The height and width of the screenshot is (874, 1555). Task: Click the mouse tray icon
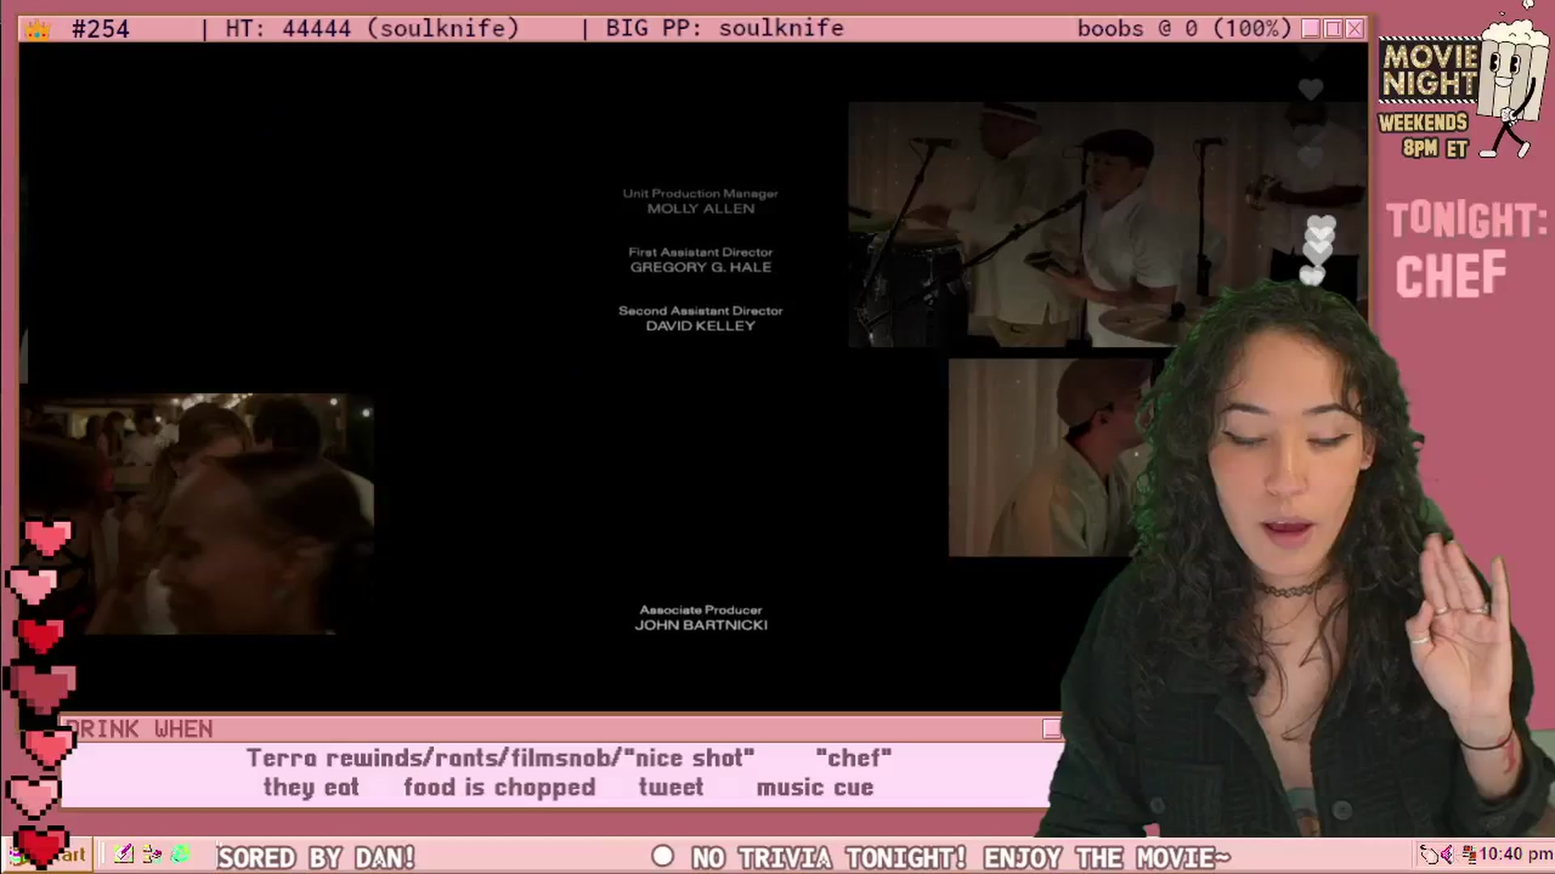pos(1430,855)
